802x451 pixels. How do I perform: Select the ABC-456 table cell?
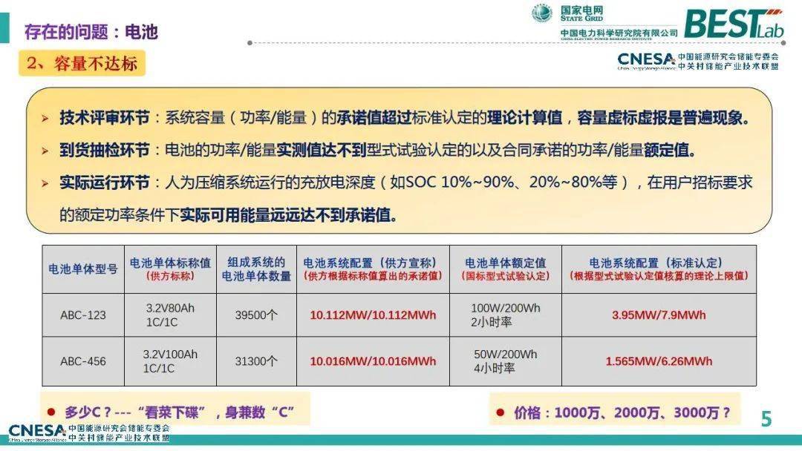(83, 361)
